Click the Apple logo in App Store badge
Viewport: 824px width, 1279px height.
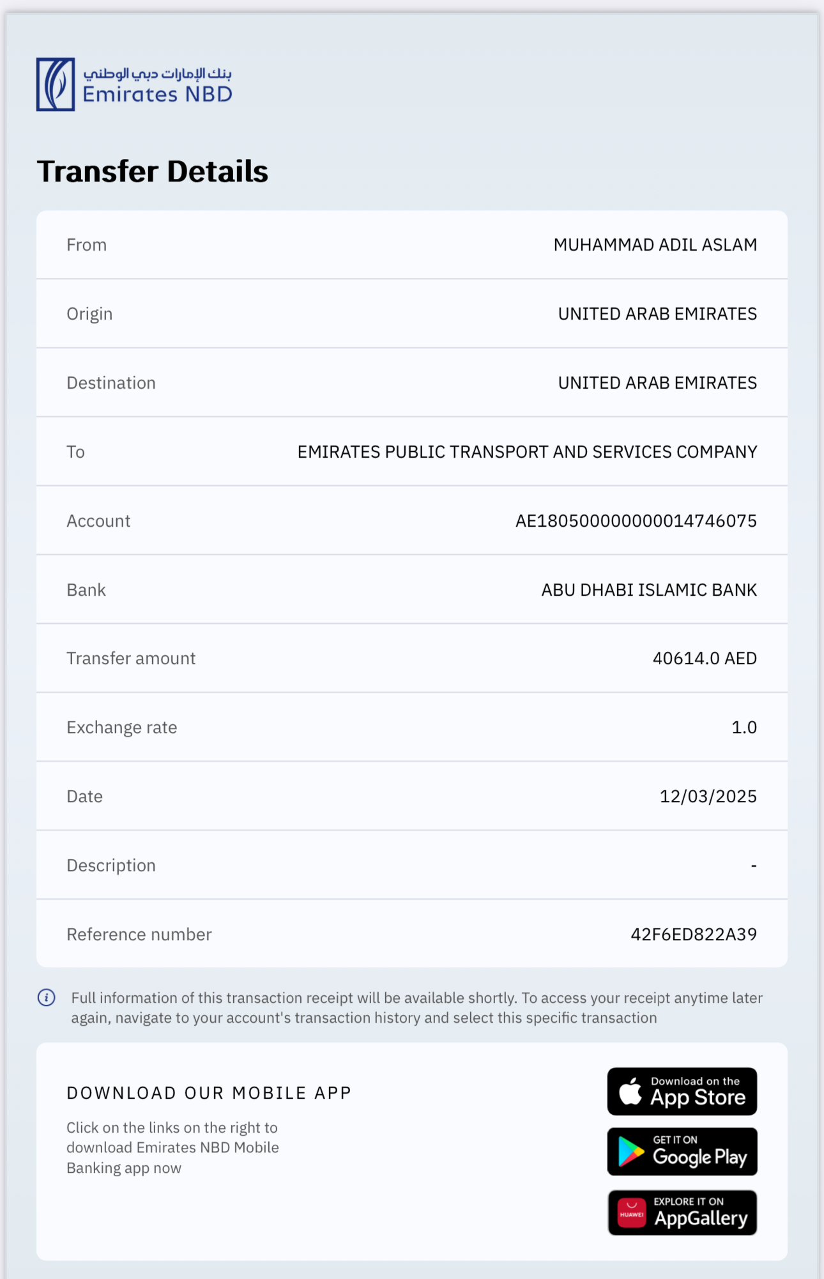coord(630,1090)
